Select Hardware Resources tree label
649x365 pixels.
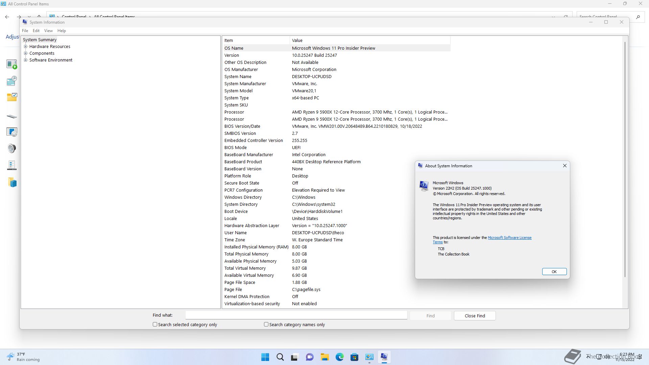pyautogui.click(x=50, y=47)
